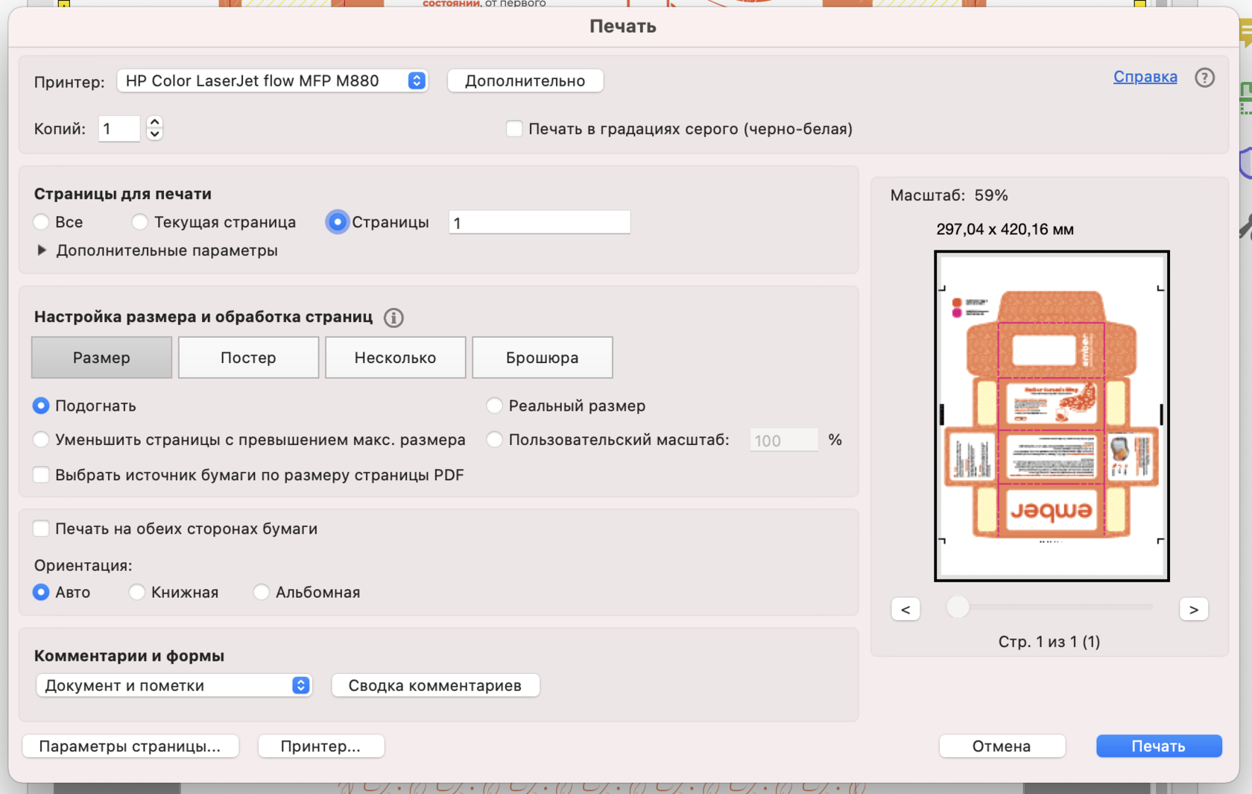Select the 'Все' pages radio button
This screenshot has width=1252, height=794.
(x=42, y=222)
